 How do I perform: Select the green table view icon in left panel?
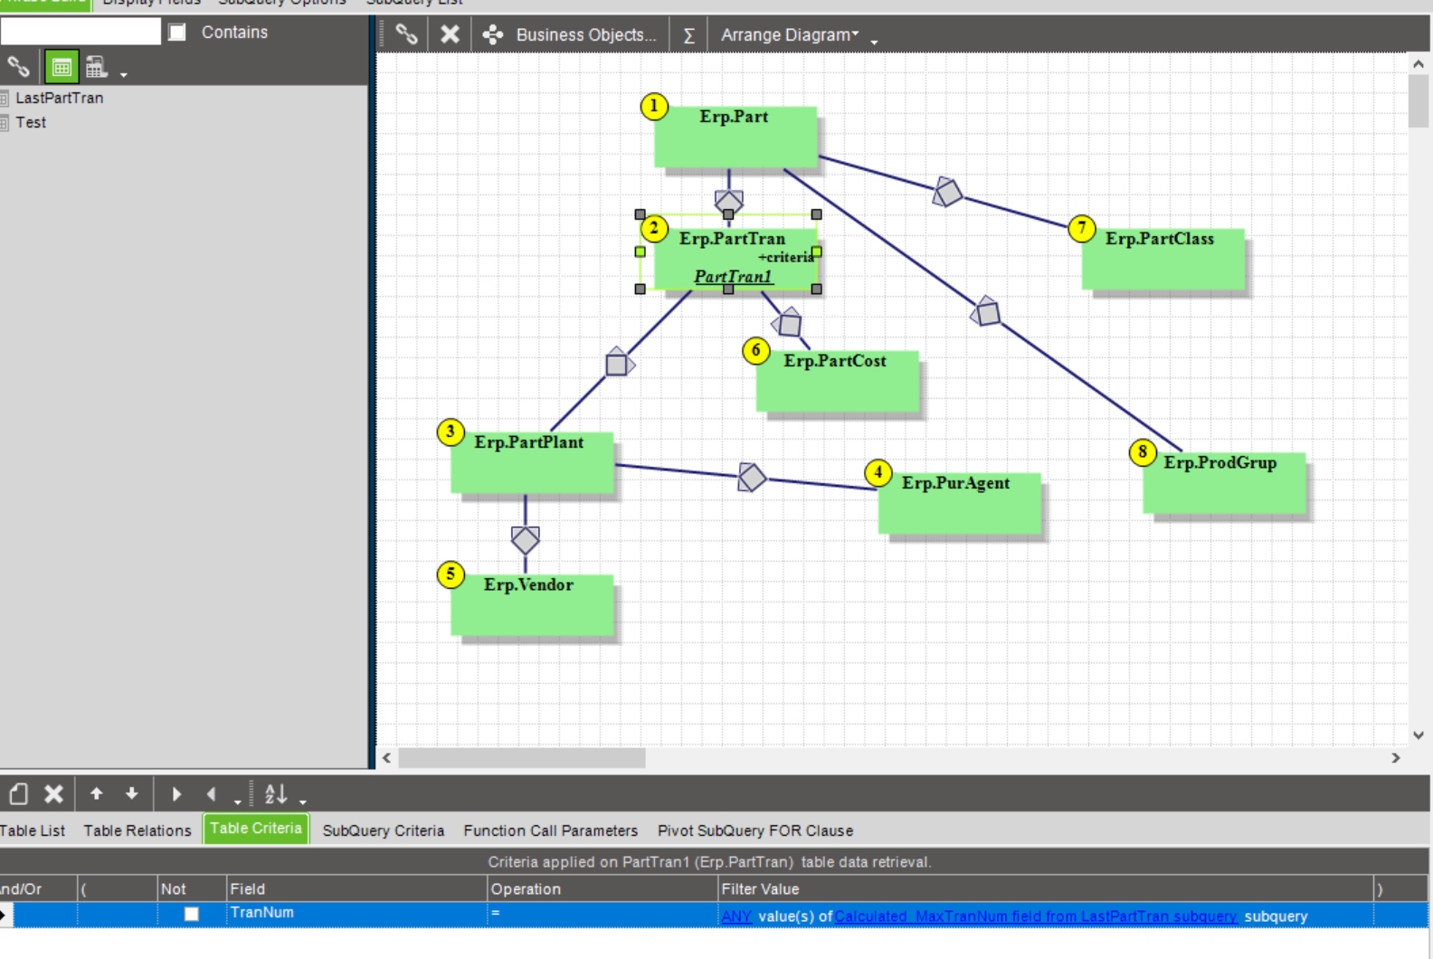62,67
